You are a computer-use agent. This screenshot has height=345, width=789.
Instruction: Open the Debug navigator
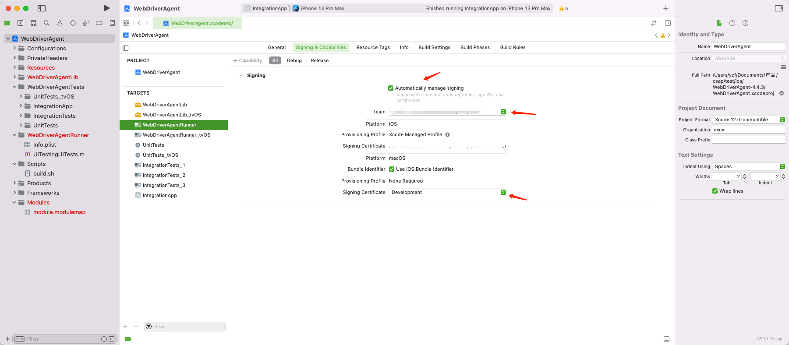(x=86, y=23)
